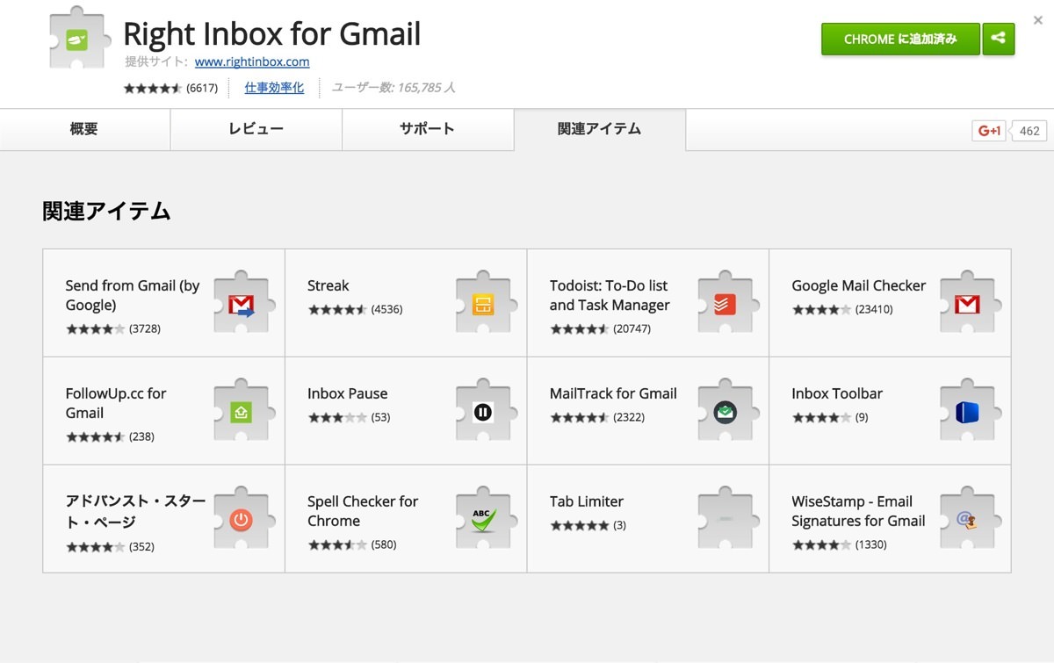Open the MailTrack for Gmail title
The width and height of the screenshot is (1054, 663).
(x=613, y=393)
